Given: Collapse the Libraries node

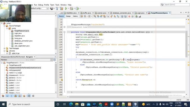Looking at the screenshot, I should click(4, 51).
